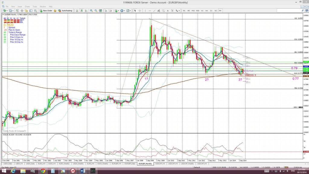This screenshot has width=309, height=174.
Task: Expand the Templates dropdown arrow
Action: [x=130, y=11]
